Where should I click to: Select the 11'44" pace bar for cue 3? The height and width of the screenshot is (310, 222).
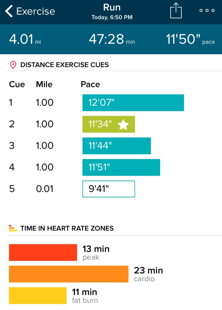pos(116,146)
